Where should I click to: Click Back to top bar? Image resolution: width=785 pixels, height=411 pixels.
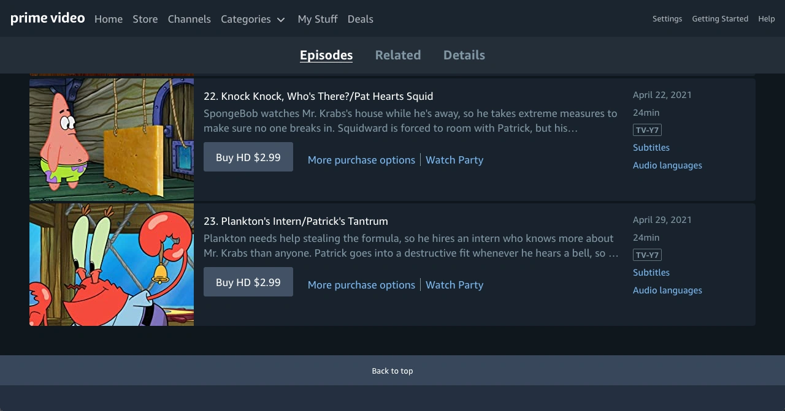pyautogui.click(x=392, y=371)
